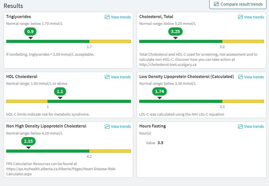Open View trends link for Hours Fasting
269x186 pixels.
click(x=251, y=127)
